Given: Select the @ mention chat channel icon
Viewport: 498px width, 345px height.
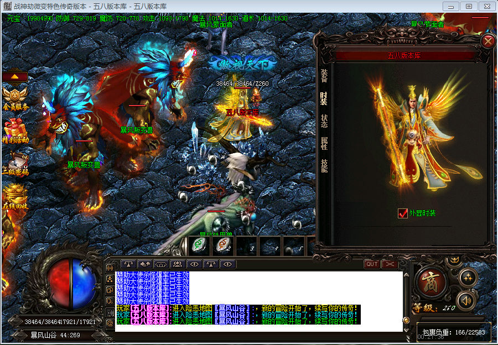Looking at the screenshot, I should (x=110, y=324).
